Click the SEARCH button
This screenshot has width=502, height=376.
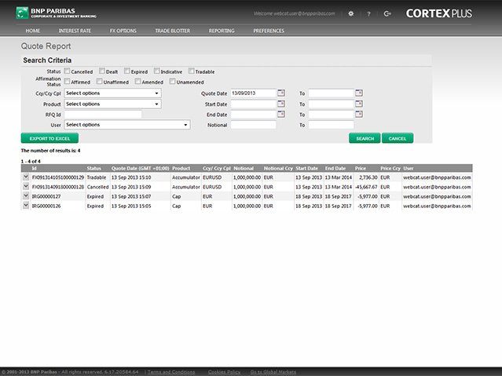(365, 138)
